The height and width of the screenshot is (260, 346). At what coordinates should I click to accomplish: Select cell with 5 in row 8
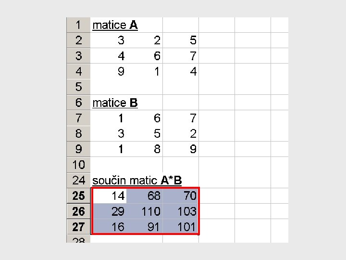[145, 133]
